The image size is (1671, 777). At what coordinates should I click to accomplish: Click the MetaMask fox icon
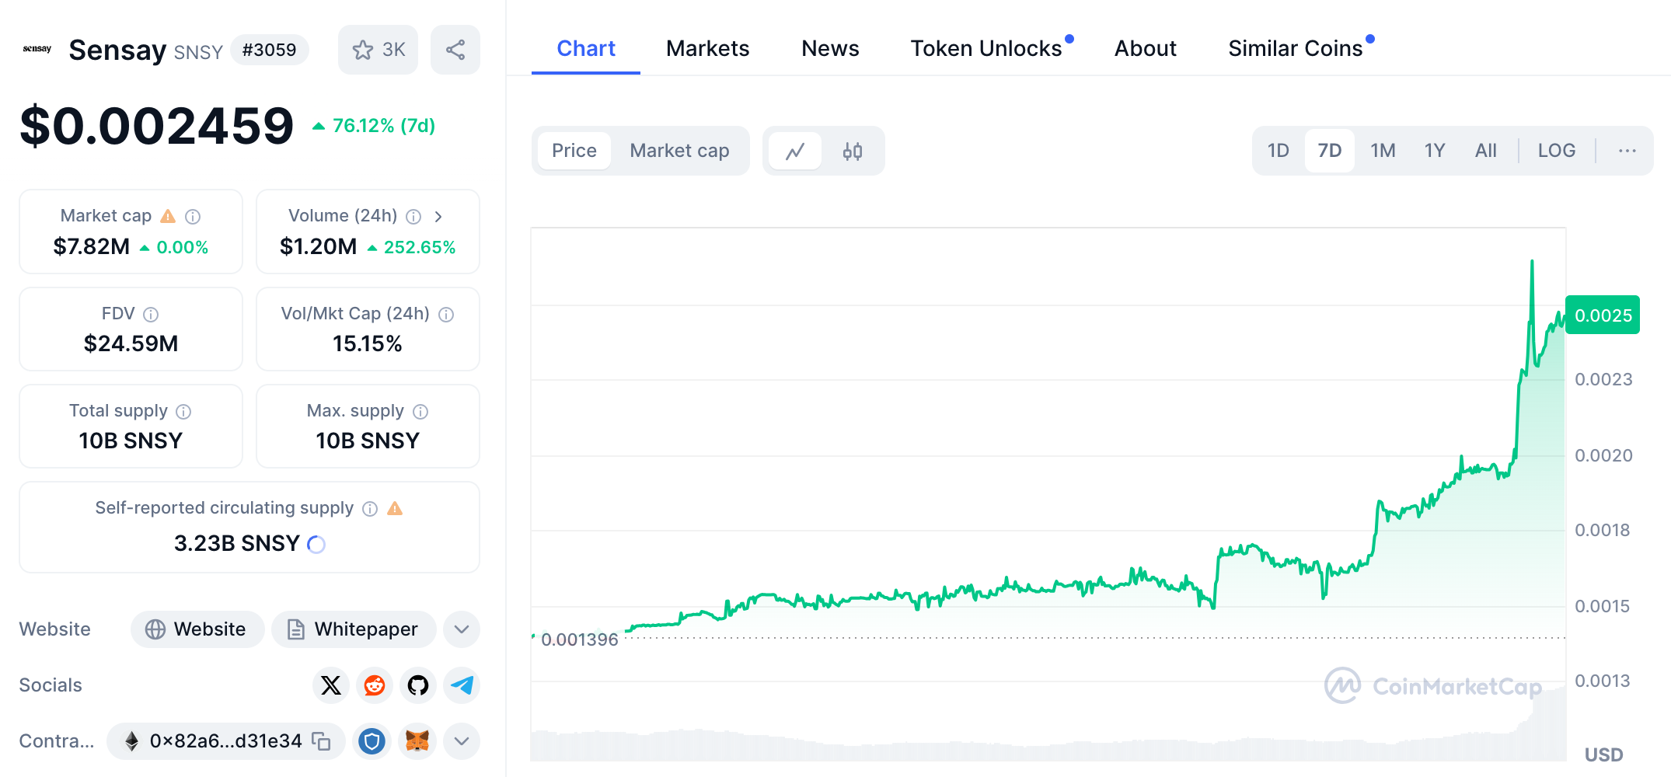[417, 741]
